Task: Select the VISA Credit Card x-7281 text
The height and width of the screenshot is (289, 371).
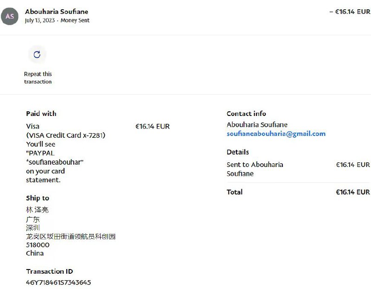Action: pyautogui.click(x=65, y=135)
